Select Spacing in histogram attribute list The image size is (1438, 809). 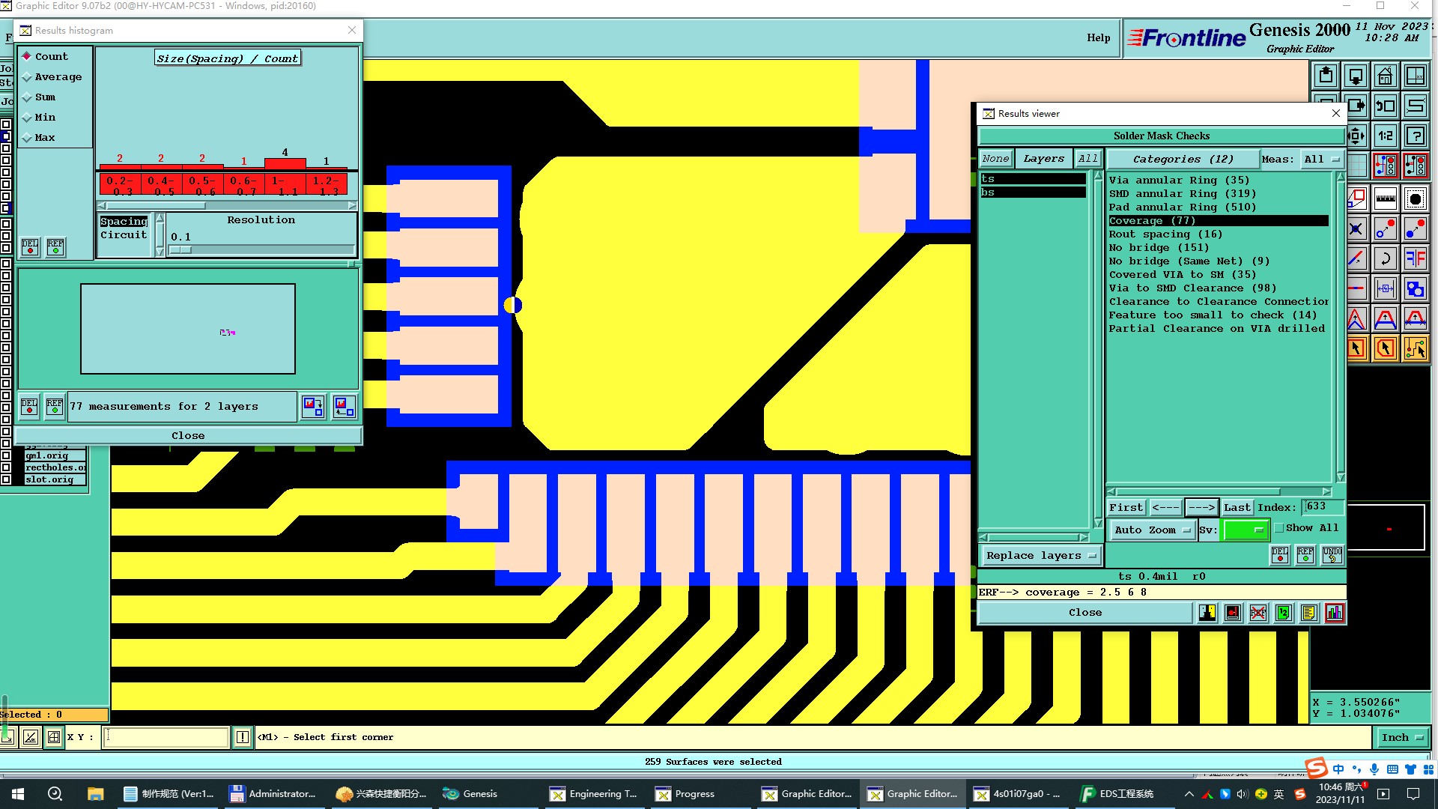(124, 222)
